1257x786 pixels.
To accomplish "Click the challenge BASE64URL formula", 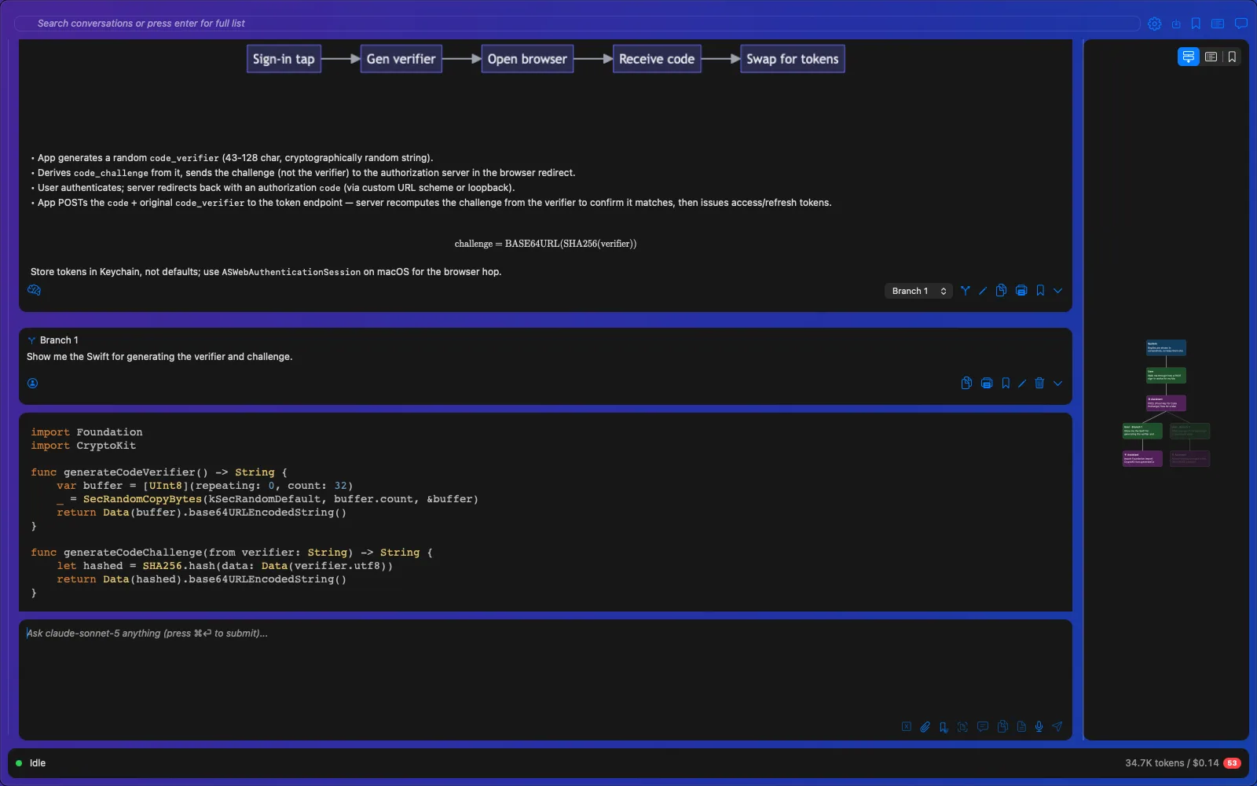I will click(545, 244).
